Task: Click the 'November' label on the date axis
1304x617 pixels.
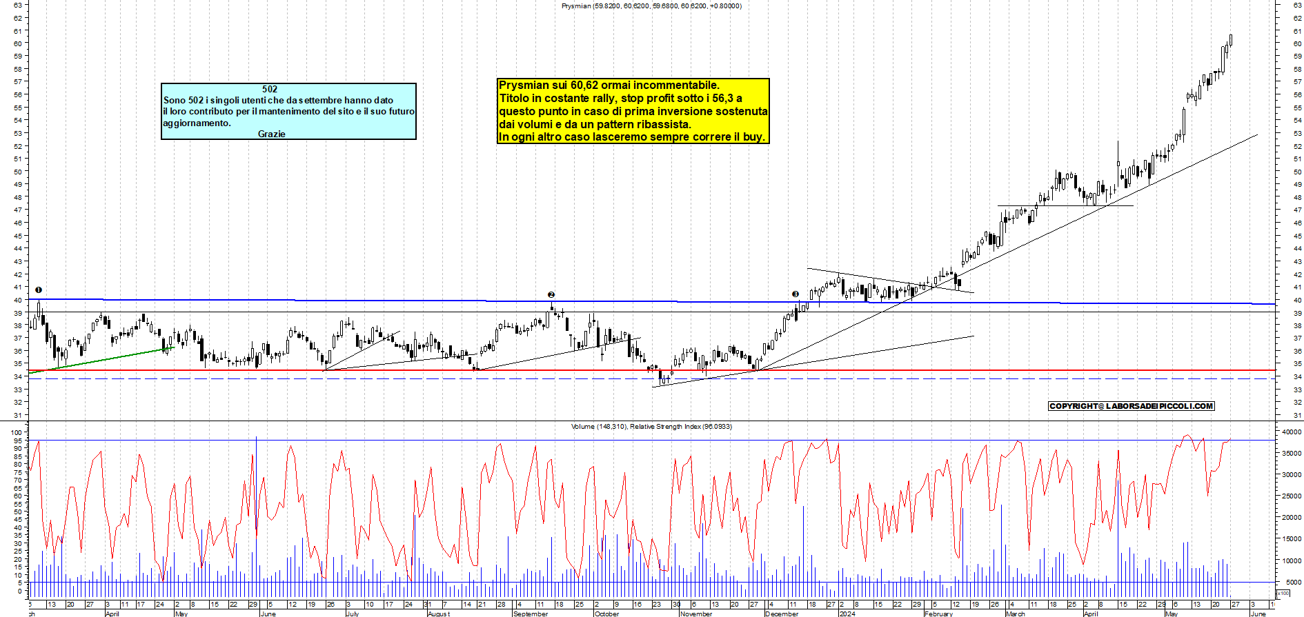Action: click(696, 614)
